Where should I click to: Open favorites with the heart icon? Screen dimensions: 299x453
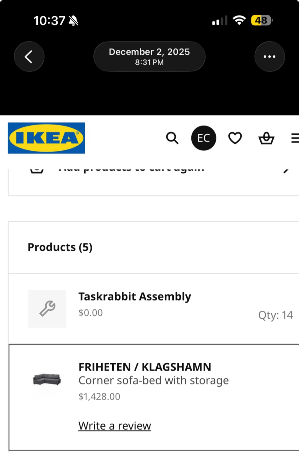coord(235,138)
